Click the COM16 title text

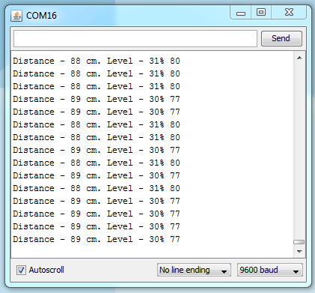(x=41, y=16)
